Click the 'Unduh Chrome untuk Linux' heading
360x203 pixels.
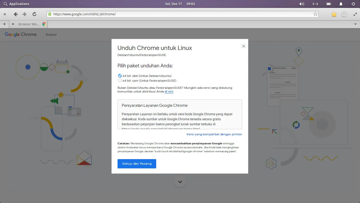pos(155,48)
